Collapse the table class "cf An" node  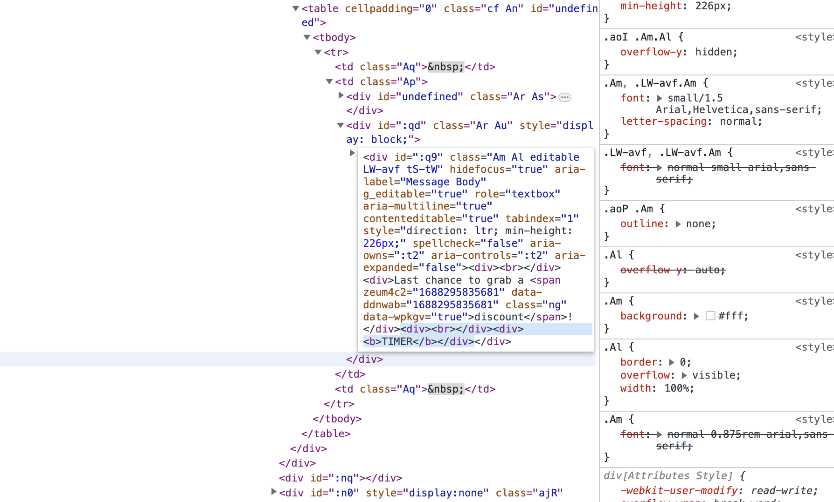tap(295, 8)
